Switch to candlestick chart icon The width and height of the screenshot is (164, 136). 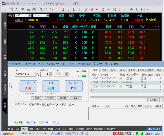[23, 9]
